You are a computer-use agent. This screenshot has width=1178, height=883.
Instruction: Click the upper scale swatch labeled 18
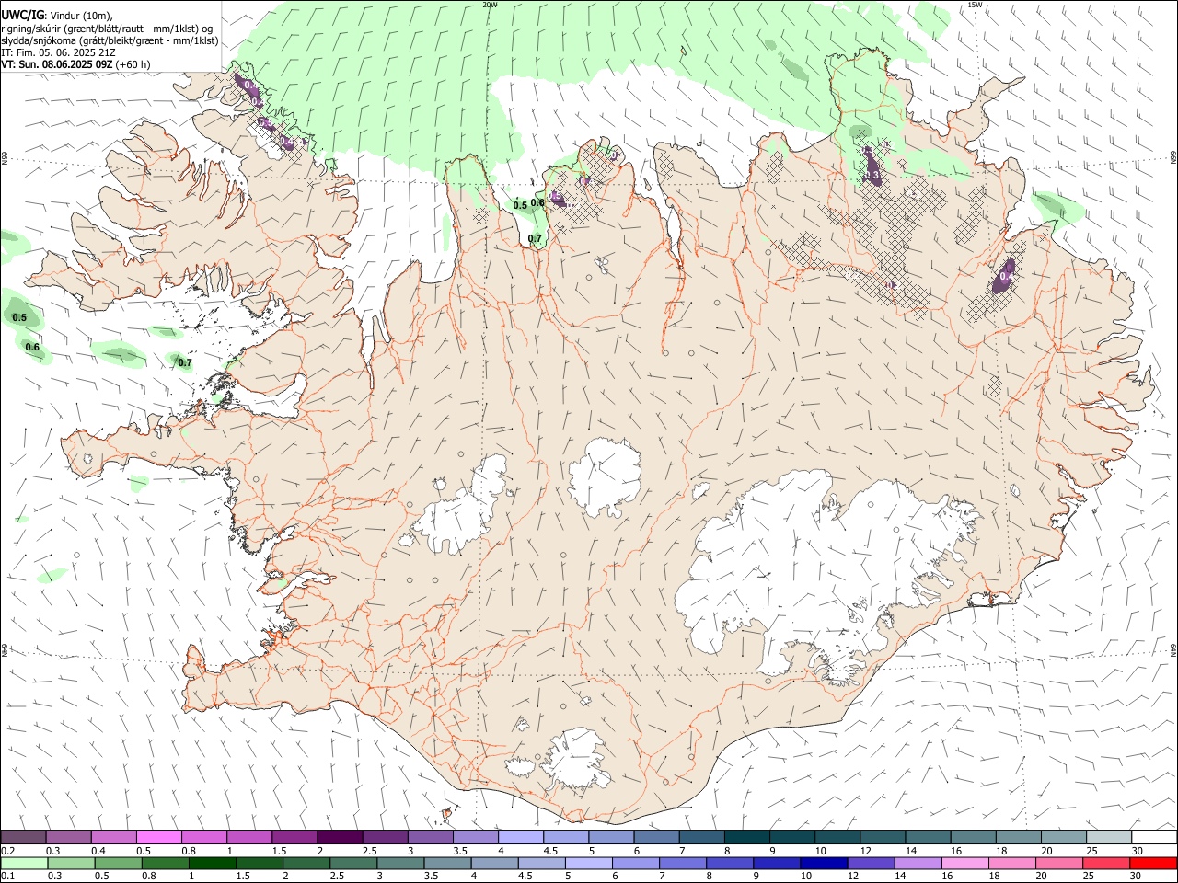(x=1018, y=837)
